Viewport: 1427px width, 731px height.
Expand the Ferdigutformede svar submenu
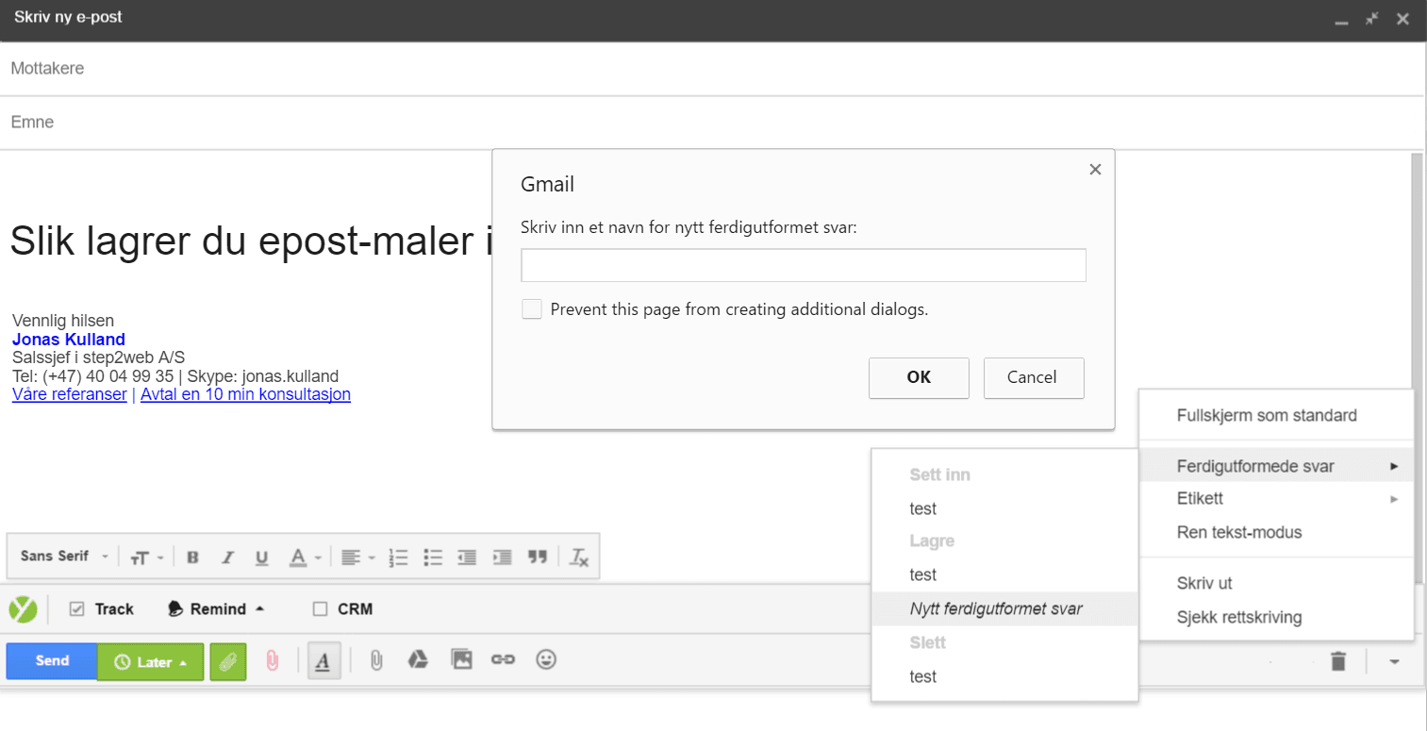1276,466
